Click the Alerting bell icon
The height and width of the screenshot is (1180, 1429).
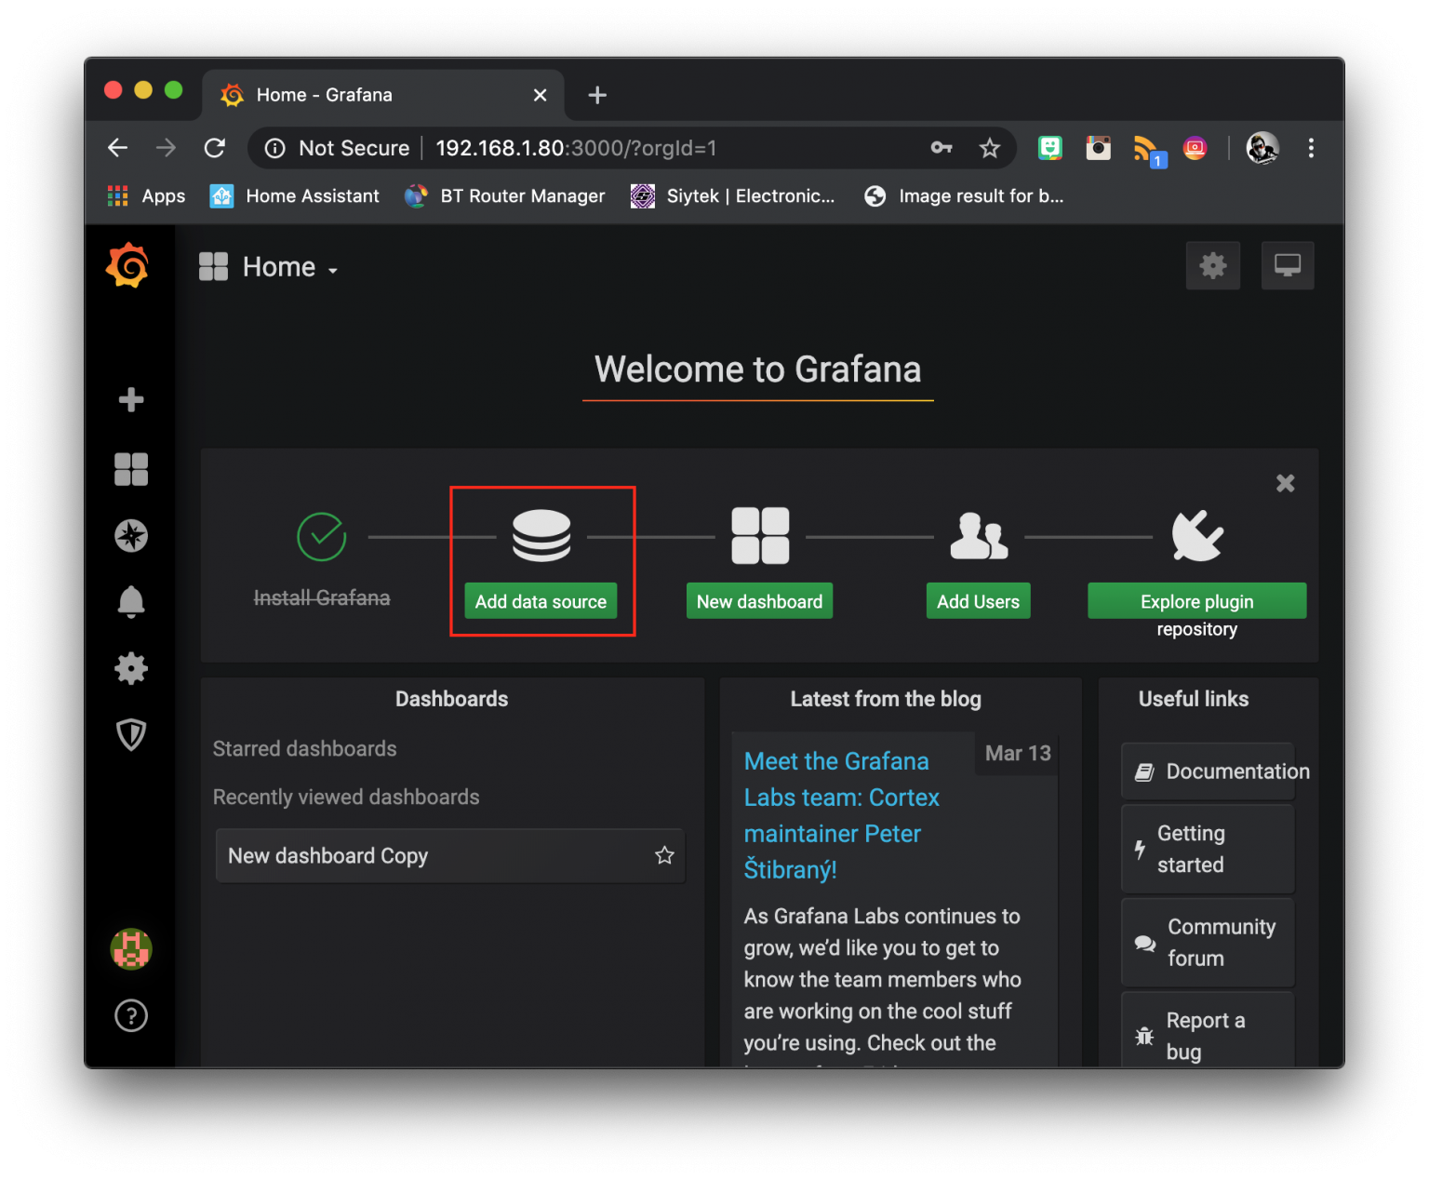130,602
